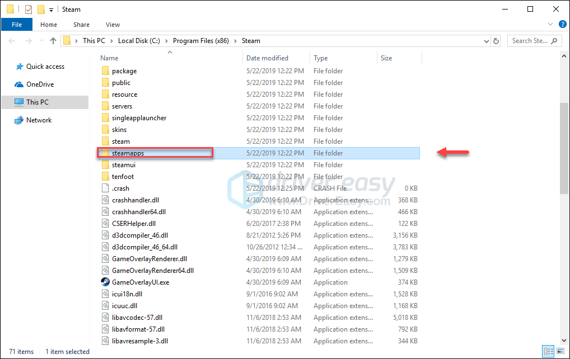Screen dimensions: 570x359
Task: Click the New folder icon in the quick access toolbar
Action: point(41,10)
